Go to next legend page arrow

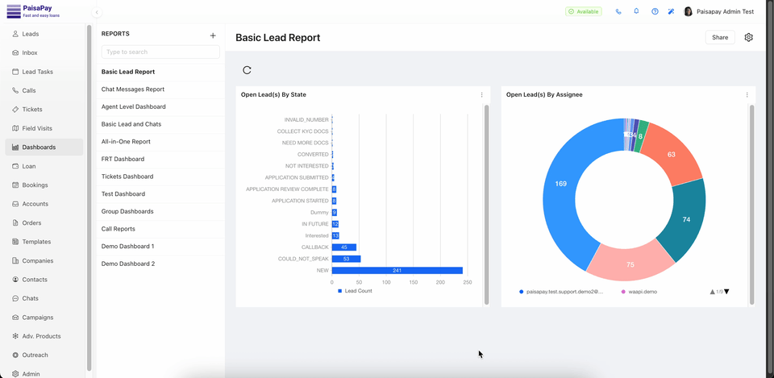tap(726, 292)
